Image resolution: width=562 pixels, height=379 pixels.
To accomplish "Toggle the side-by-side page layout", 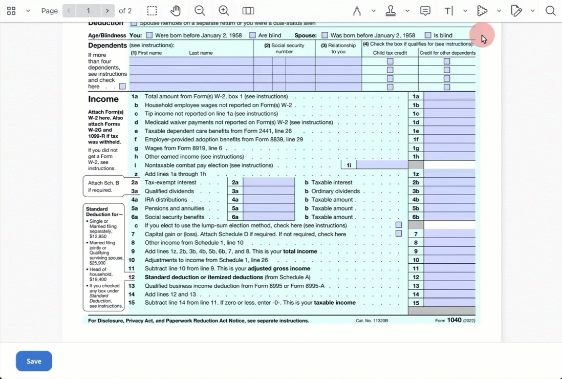I will click(248, 11).
